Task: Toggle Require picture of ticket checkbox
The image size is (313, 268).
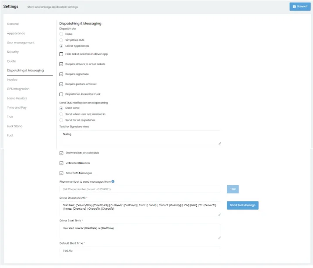Action: tap(61, 84)
